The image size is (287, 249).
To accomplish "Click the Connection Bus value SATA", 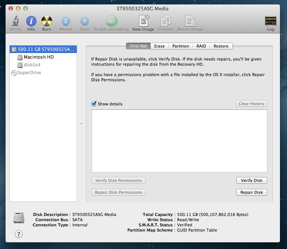I will 77,220.
